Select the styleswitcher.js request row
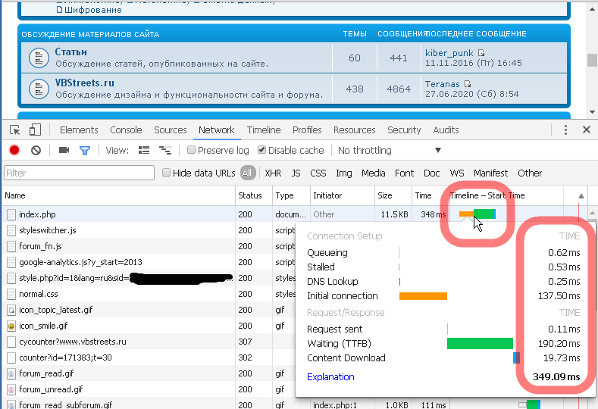 47,229
